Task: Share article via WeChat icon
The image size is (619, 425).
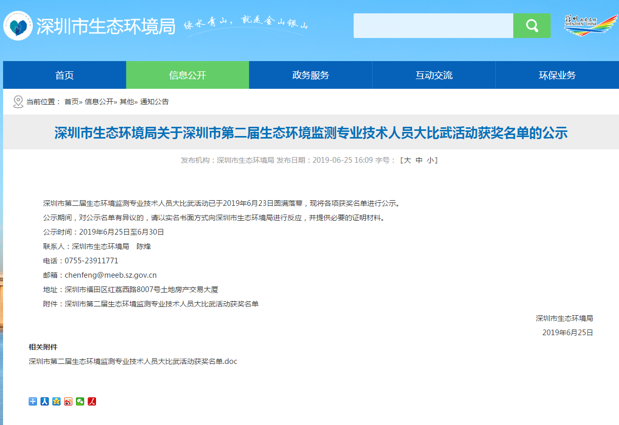Action: 80,401
